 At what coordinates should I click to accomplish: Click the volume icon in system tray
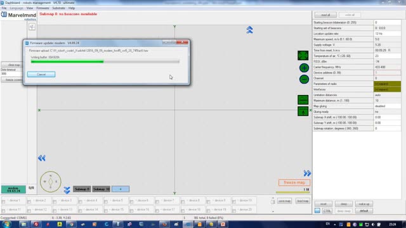pyautogui.click(x=373, y=224)
